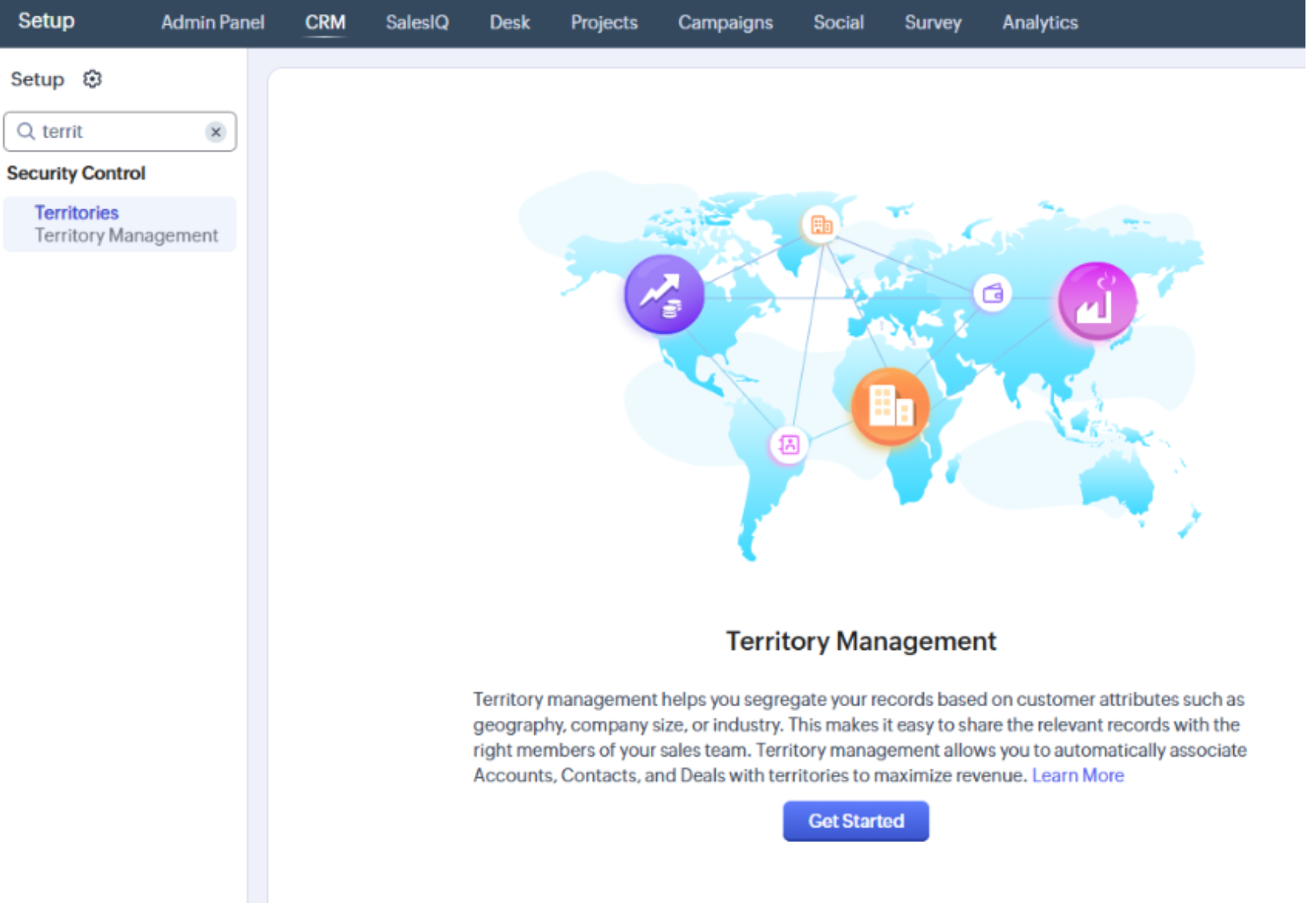The width and height of the screenshot is (1306, 903).
Task: Click the pink factory icon
Action: click(1097, 301)
